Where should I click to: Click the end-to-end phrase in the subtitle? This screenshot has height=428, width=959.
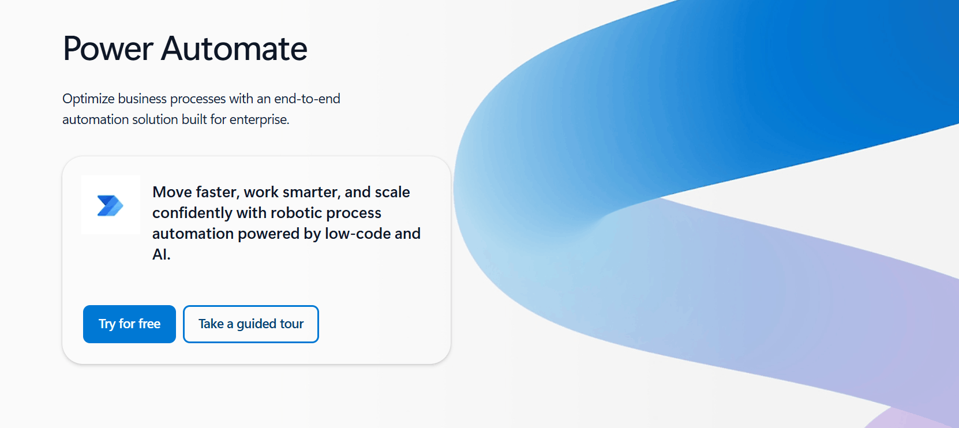[307, 99]
